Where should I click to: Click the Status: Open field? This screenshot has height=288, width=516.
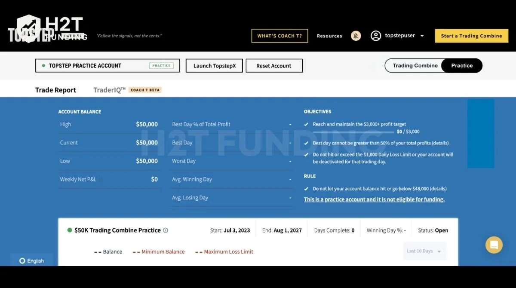pos(433,230)
